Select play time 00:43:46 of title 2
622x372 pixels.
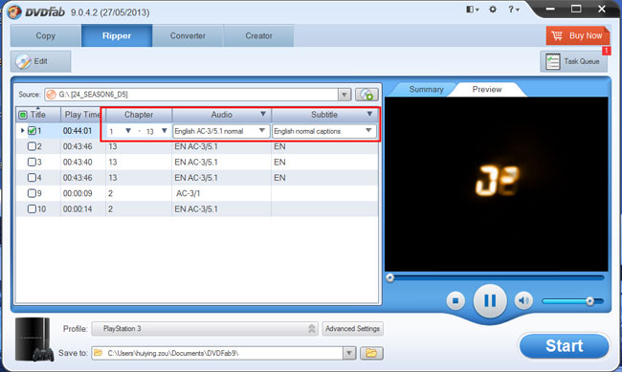click(x=78, y=146)
